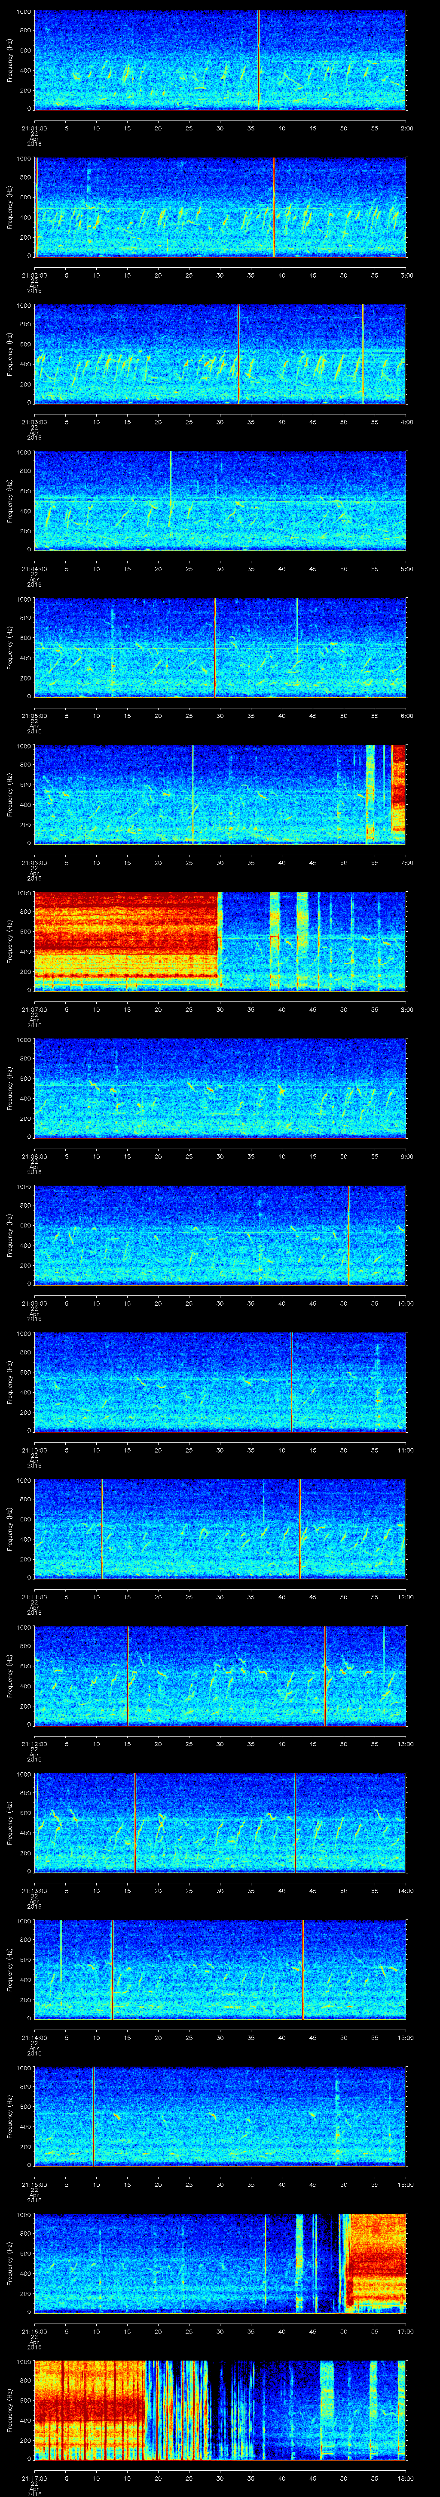Click the spectrogram panel starting at 21:03:00

click(220, 354)
